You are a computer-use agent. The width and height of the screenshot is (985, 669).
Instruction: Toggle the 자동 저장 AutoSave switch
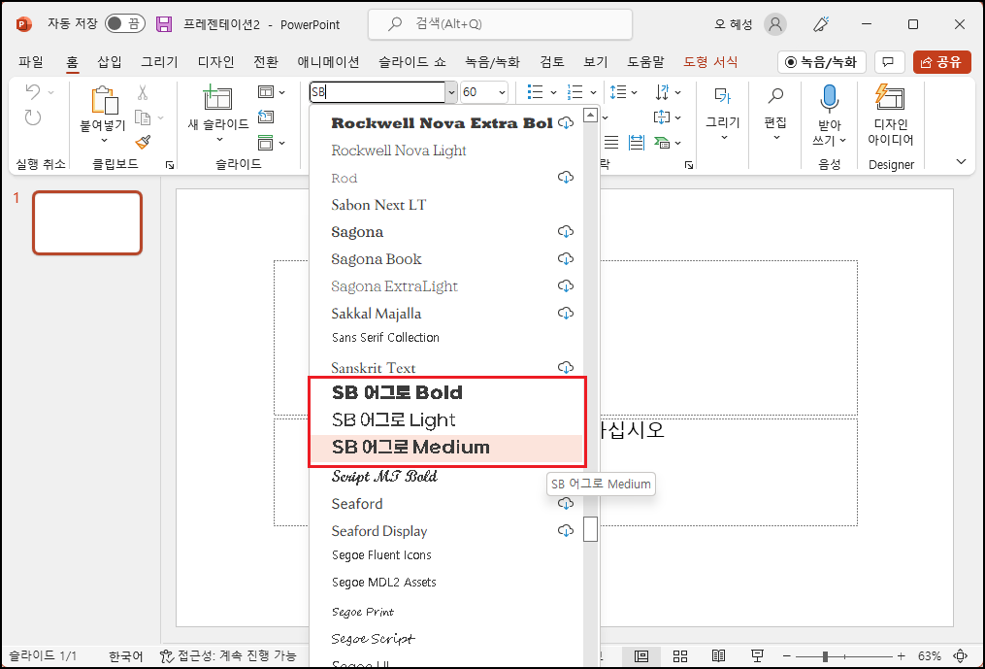click(x=125, y=24)
